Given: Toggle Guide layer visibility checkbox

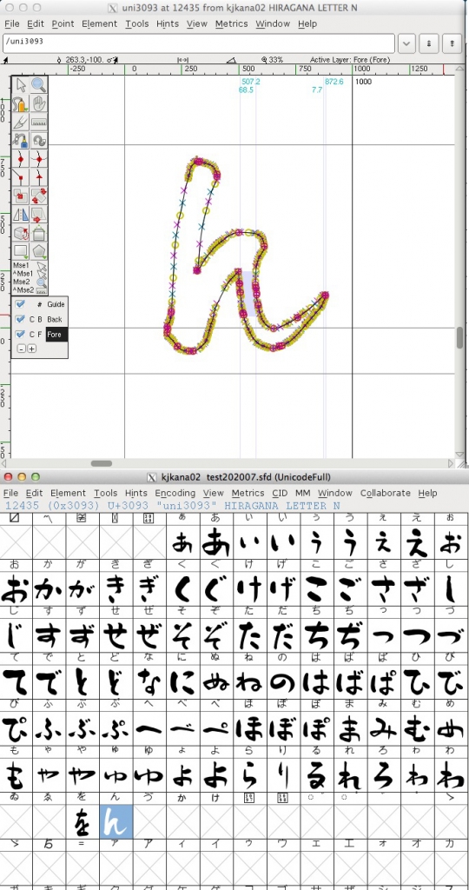Looking at the screenshot, I should [21, 304].
